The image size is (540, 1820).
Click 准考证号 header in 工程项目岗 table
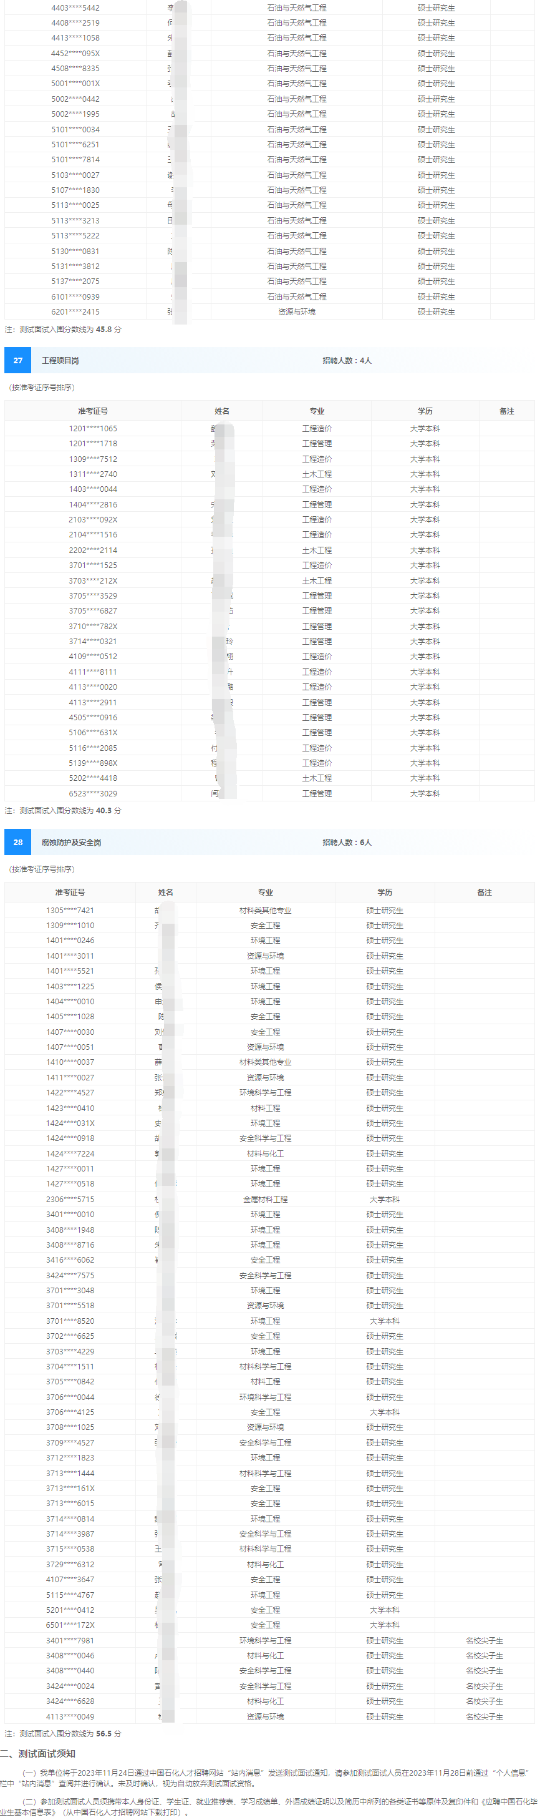pyautogui.click(x=92, y=411)
